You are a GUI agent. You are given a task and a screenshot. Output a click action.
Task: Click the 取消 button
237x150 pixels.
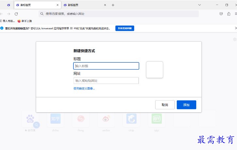165,105
